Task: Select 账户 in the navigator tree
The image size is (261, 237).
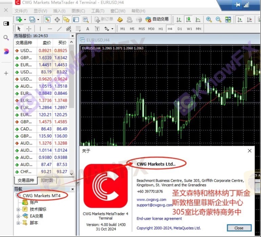Action: pyautogui.click(x=34, y=202)
